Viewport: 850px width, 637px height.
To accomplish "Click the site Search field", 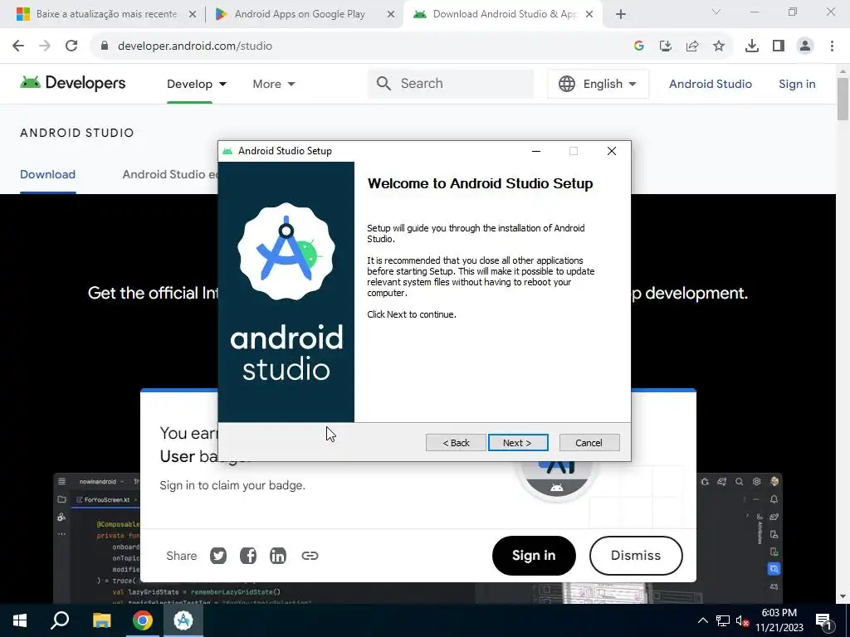I will [451, 84].
